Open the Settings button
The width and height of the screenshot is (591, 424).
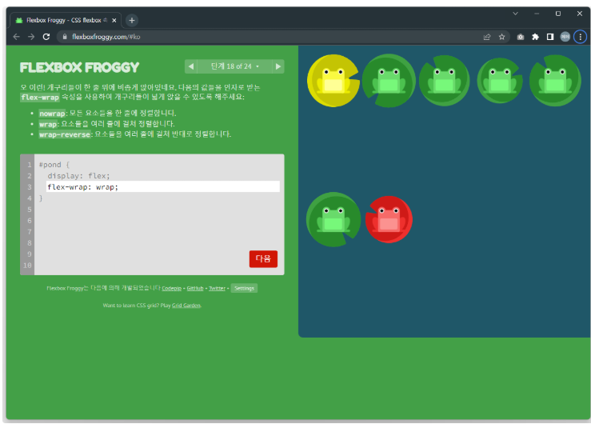click(x=244, y=288)
